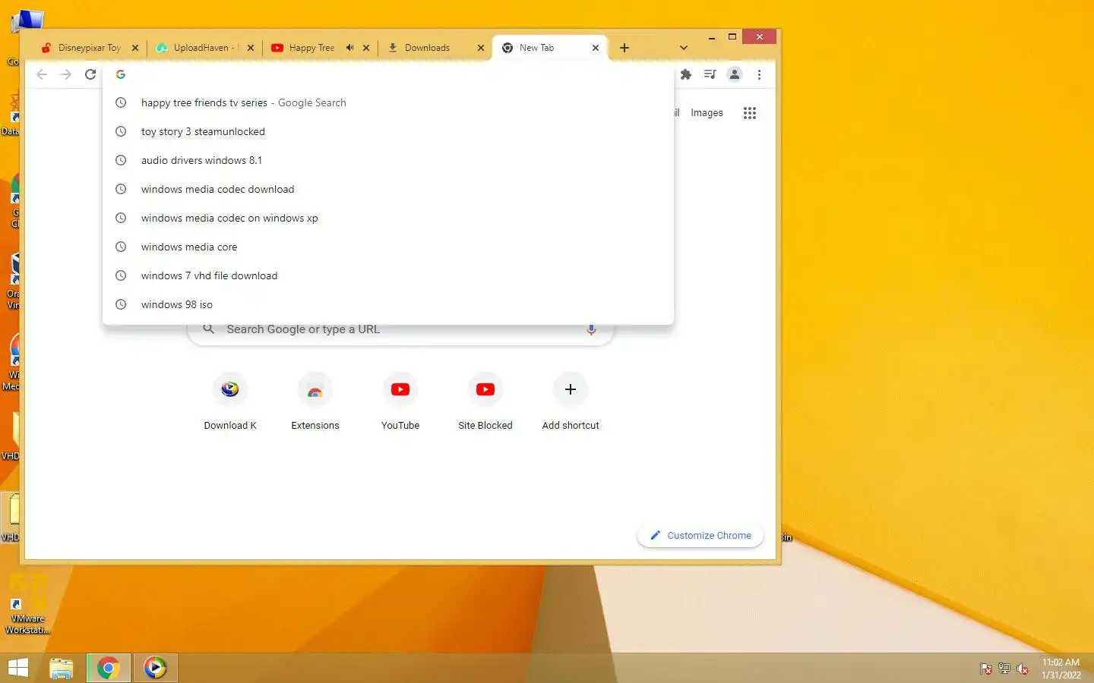
Task: Open the taskbar clock showing 11:02 AM
Action: click(x=1061, y=669)
